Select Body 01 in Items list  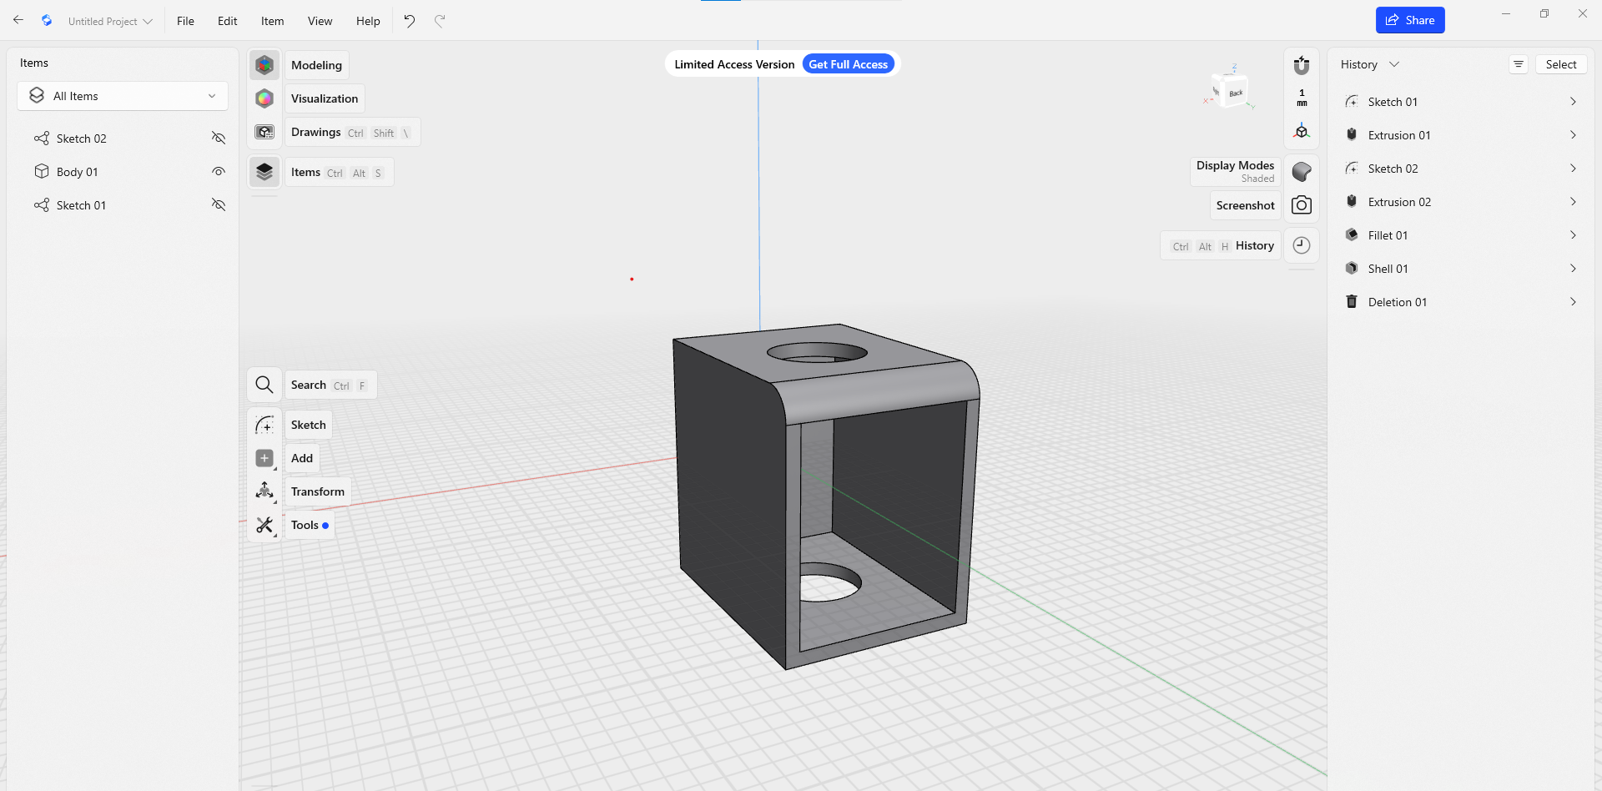pos(78,172)
